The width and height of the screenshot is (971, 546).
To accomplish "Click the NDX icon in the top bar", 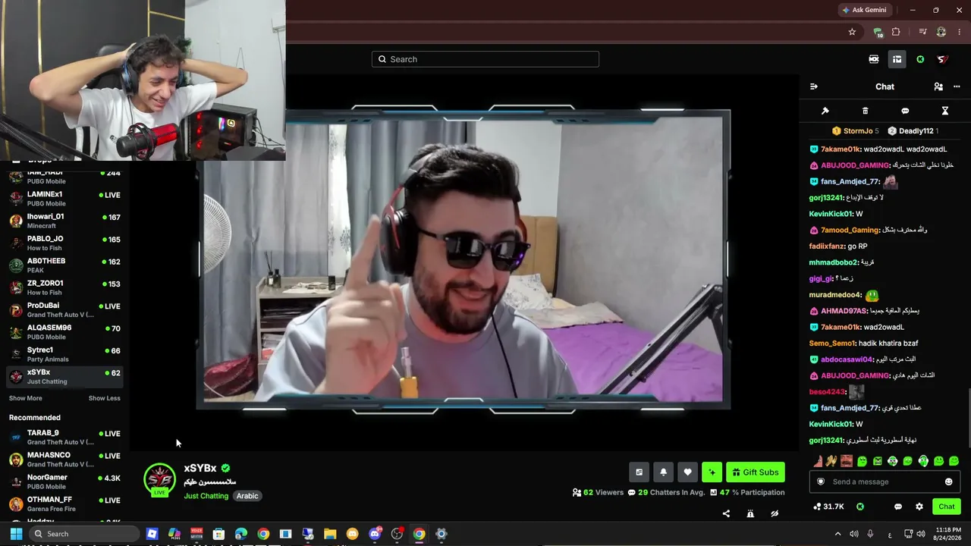I will (874, 59).
